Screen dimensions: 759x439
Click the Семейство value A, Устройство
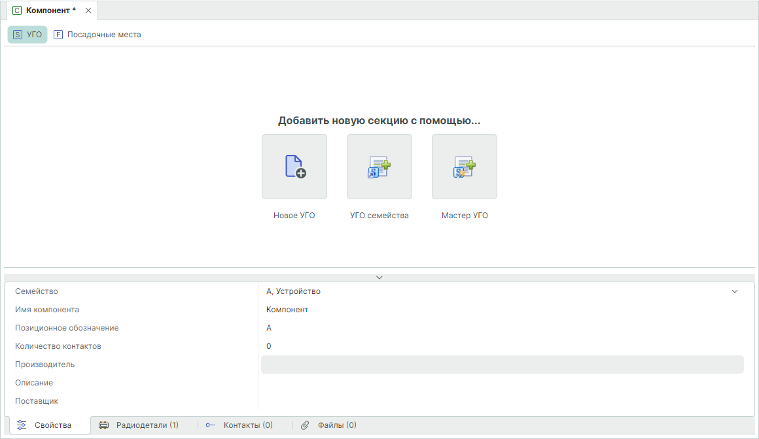click(293, 291)
